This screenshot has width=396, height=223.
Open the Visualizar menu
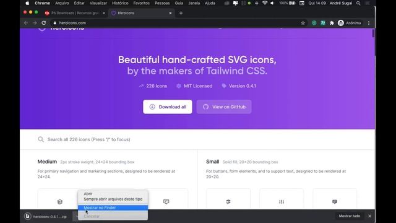[x=98, y=3]
